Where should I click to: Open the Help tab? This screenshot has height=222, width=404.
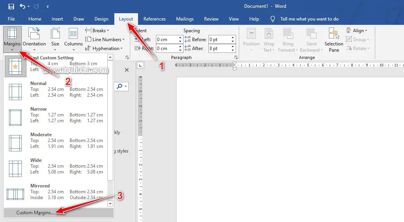click(x=254, y=19)
